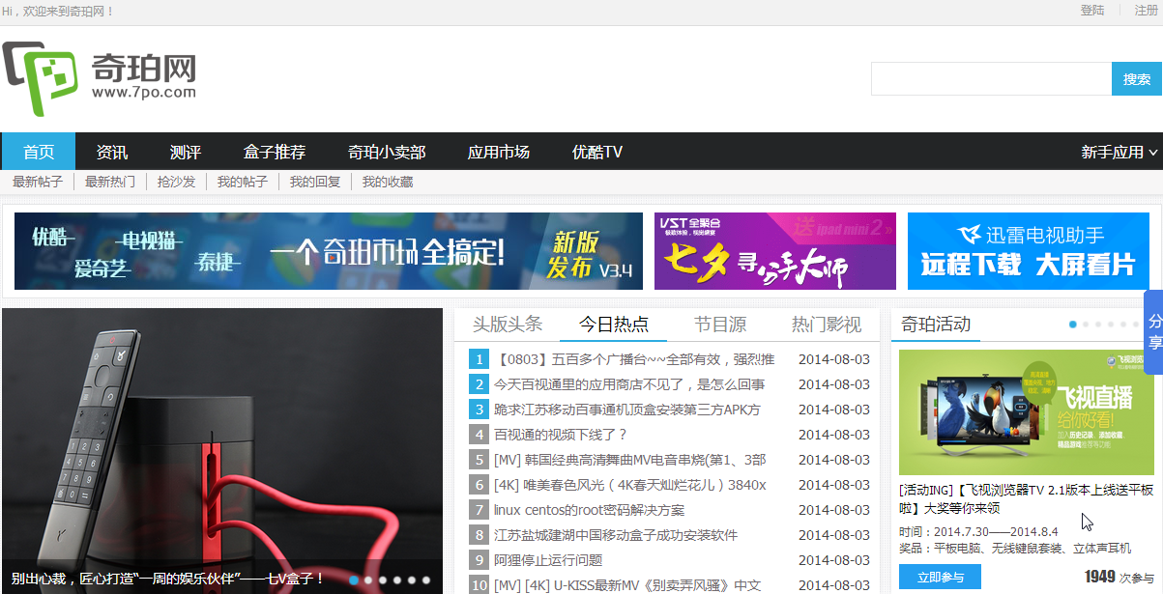
Task: Open post [4K] 唯美春色风光
Action: coord(630,485)
